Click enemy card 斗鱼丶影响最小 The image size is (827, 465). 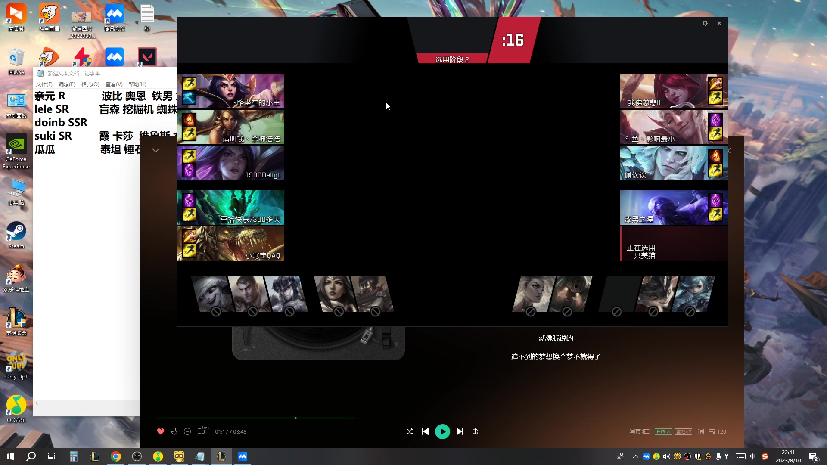[674, 127]
